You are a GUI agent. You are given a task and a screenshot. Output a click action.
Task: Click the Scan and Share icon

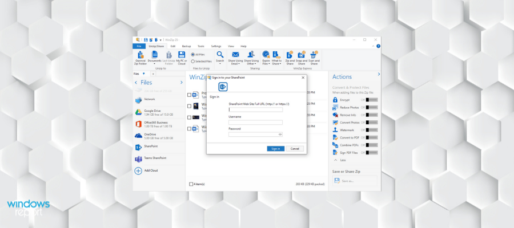click(x=314, y=55)
